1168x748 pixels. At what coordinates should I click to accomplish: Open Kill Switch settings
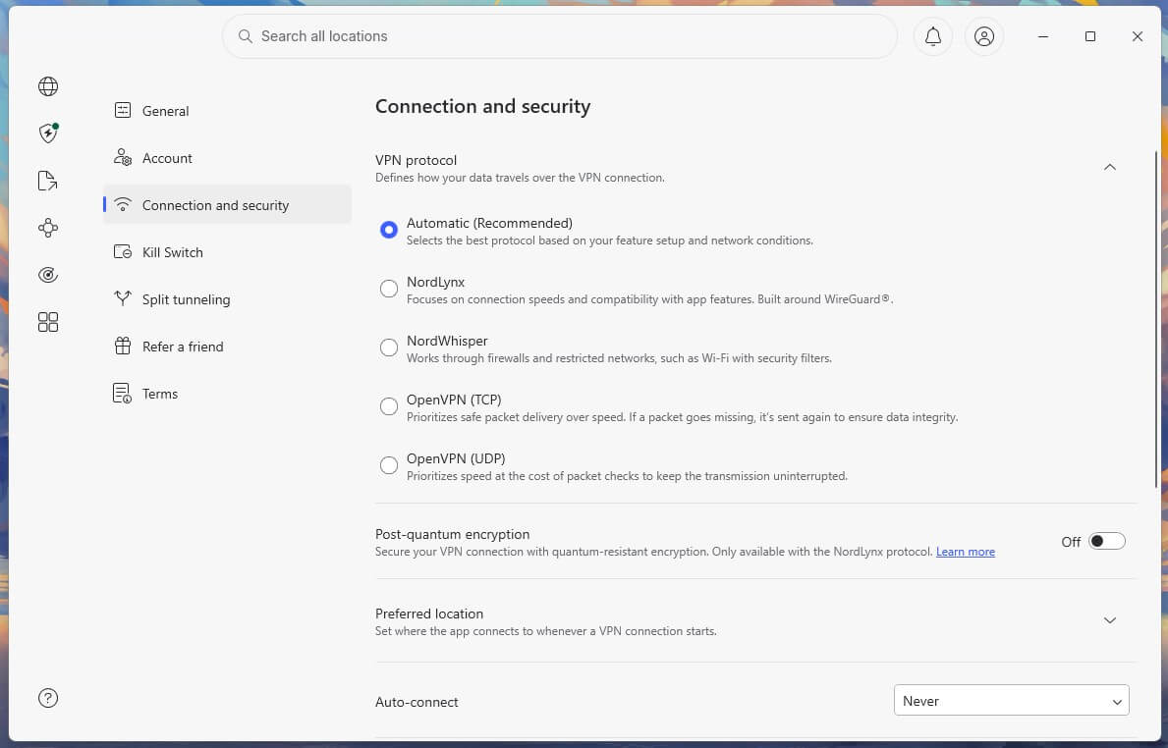pyautogui.click(x=227, y=252)
